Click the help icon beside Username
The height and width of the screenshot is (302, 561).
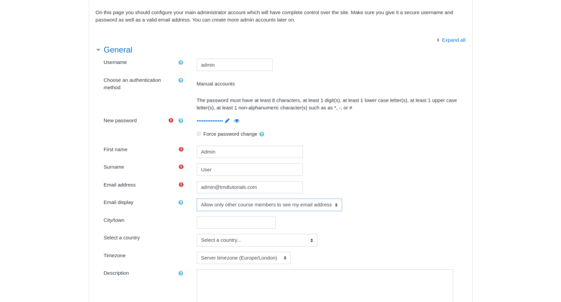[x=181, y=62]
